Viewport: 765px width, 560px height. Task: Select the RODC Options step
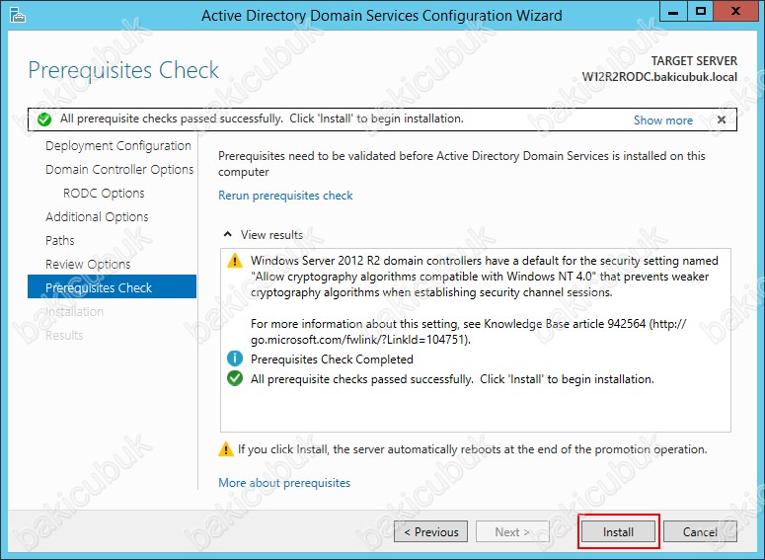pyautogui.click(x=104, y=194)
